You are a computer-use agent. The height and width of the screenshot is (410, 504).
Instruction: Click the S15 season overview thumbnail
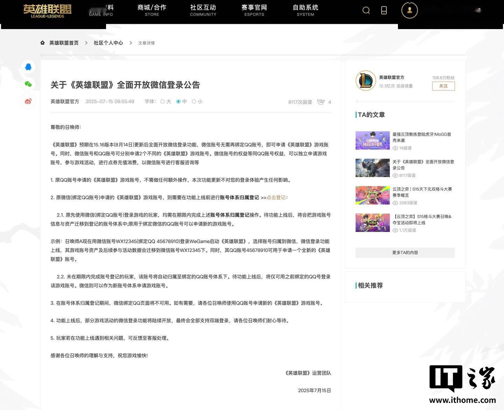coord(372,195)
